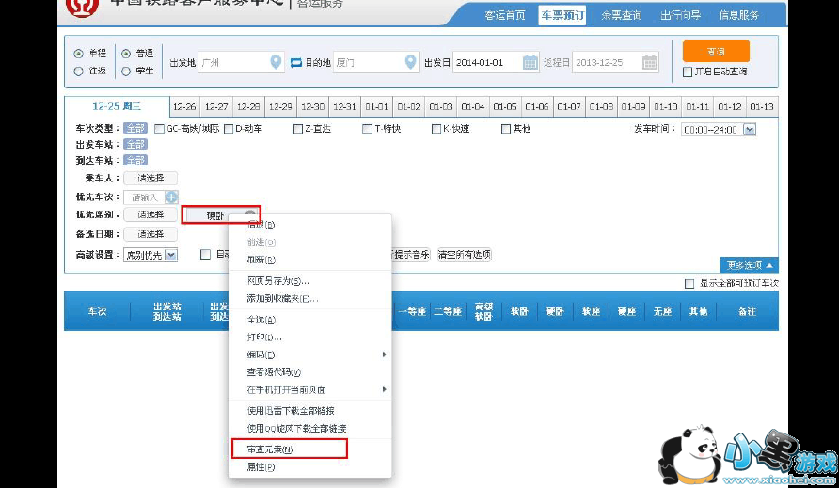Switch to the 12-25 周三 date tab
Viewport: 839px width, 488px height.
click(x=117, y=106)
